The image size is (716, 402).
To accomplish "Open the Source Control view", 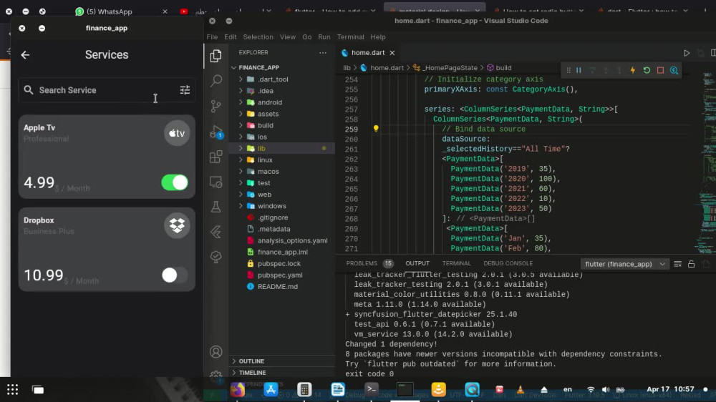I will (216, 106).
